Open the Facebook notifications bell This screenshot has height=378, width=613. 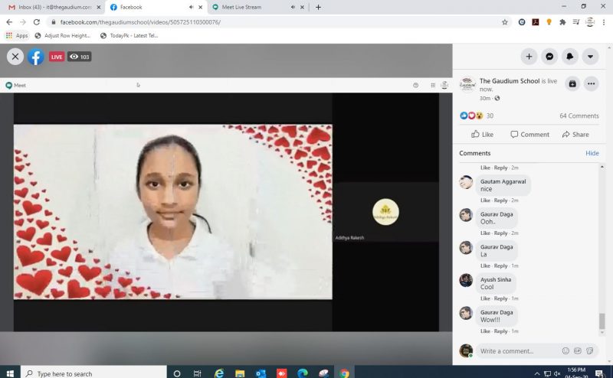(x=570, y=57)
